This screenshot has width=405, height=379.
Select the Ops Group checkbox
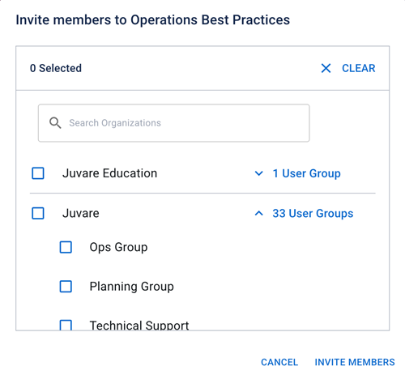[x=66, y=247]
